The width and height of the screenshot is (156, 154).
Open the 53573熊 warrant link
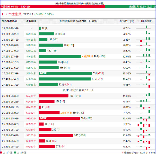[31, 79]
